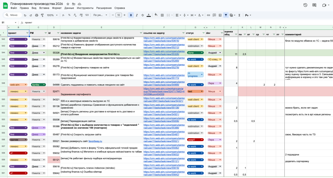Open the text color picker
The height and width of the screenshot is (178, 333).
point(149,15)
